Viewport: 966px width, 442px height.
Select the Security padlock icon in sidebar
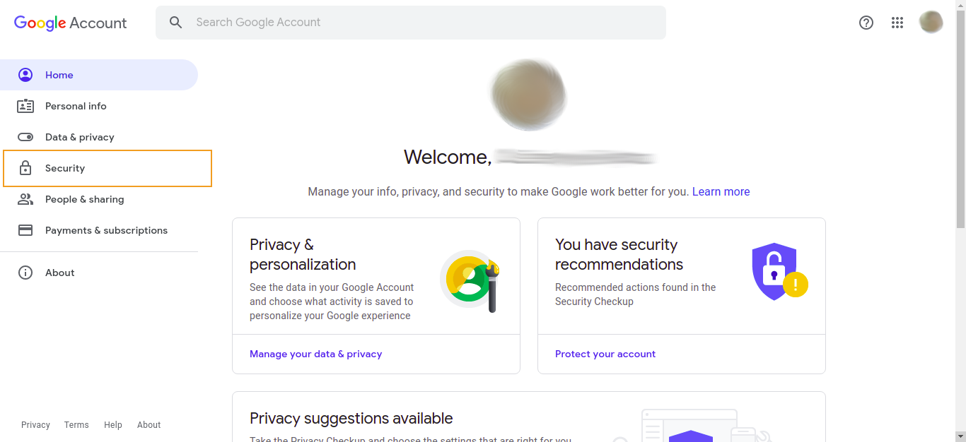(25, 168)
